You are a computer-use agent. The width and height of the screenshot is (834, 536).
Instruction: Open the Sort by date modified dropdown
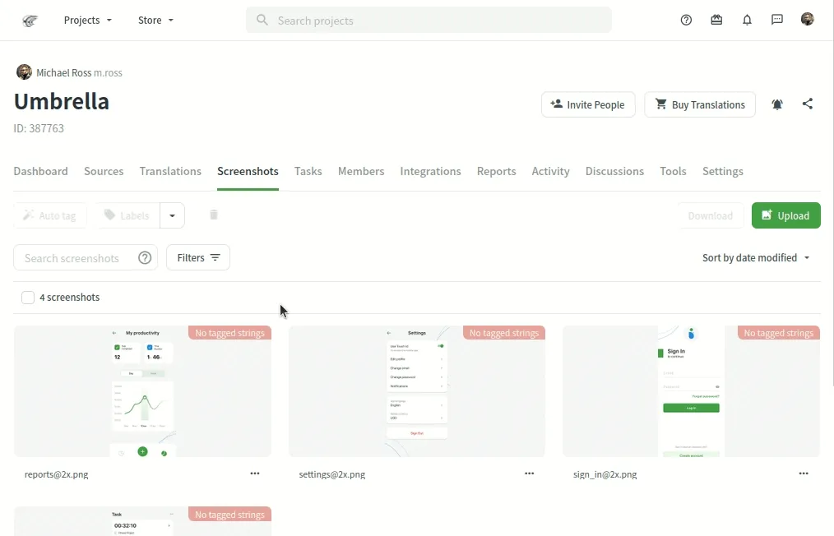756,258
